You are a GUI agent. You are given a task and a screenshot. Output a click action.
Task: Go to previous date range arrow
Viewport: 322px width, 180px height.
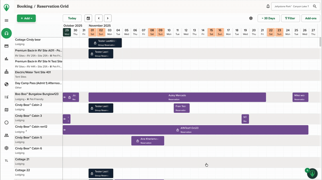[99, 18]
